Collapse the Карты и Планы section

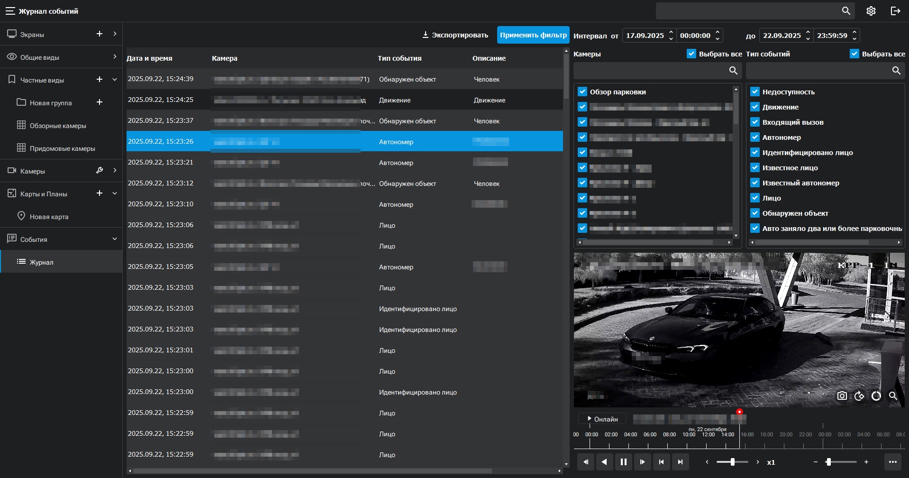[115, 193]
